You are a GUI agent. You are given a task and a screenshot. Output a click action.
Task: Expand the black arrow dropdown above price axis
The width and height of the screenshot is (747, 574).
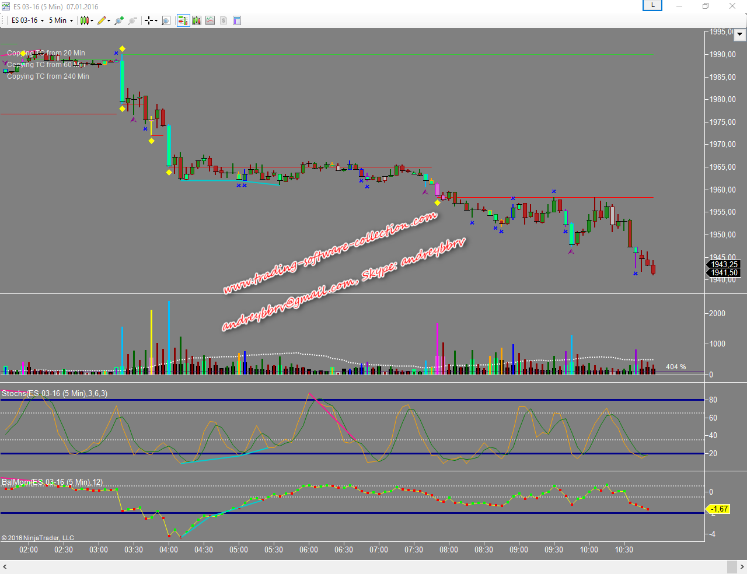pos(740,34)
